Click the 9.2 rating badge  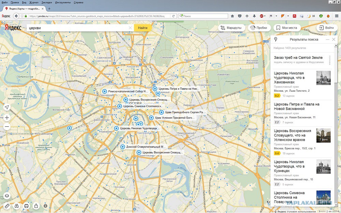point(277,96)
